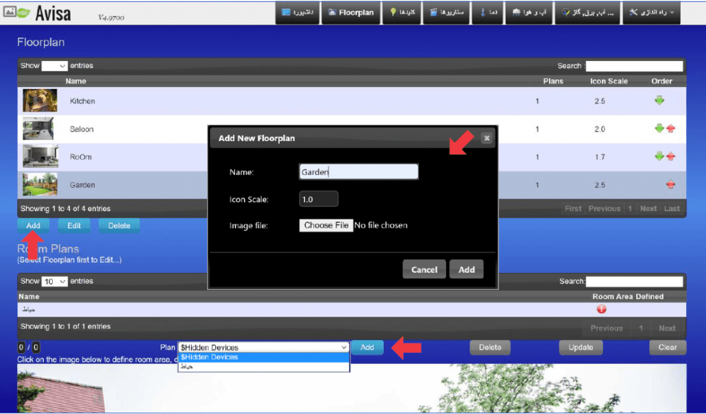This screenshot has height=414, width=706.
Task: Click Next in Floorplan table pagination
Action: click(648, 208)
